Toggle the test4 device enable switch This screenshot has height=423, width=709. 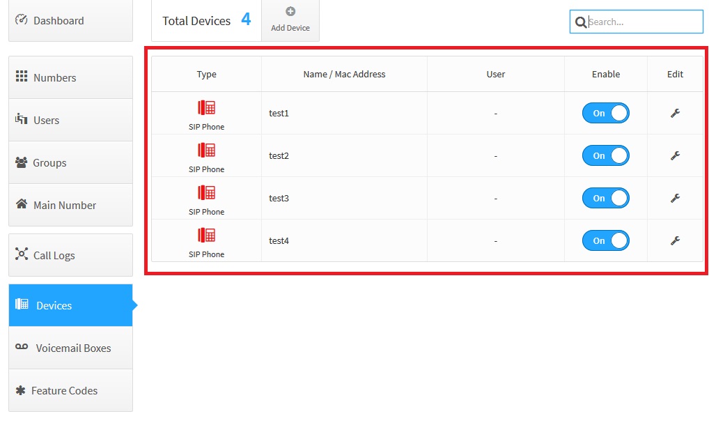[x=605, y=240]
